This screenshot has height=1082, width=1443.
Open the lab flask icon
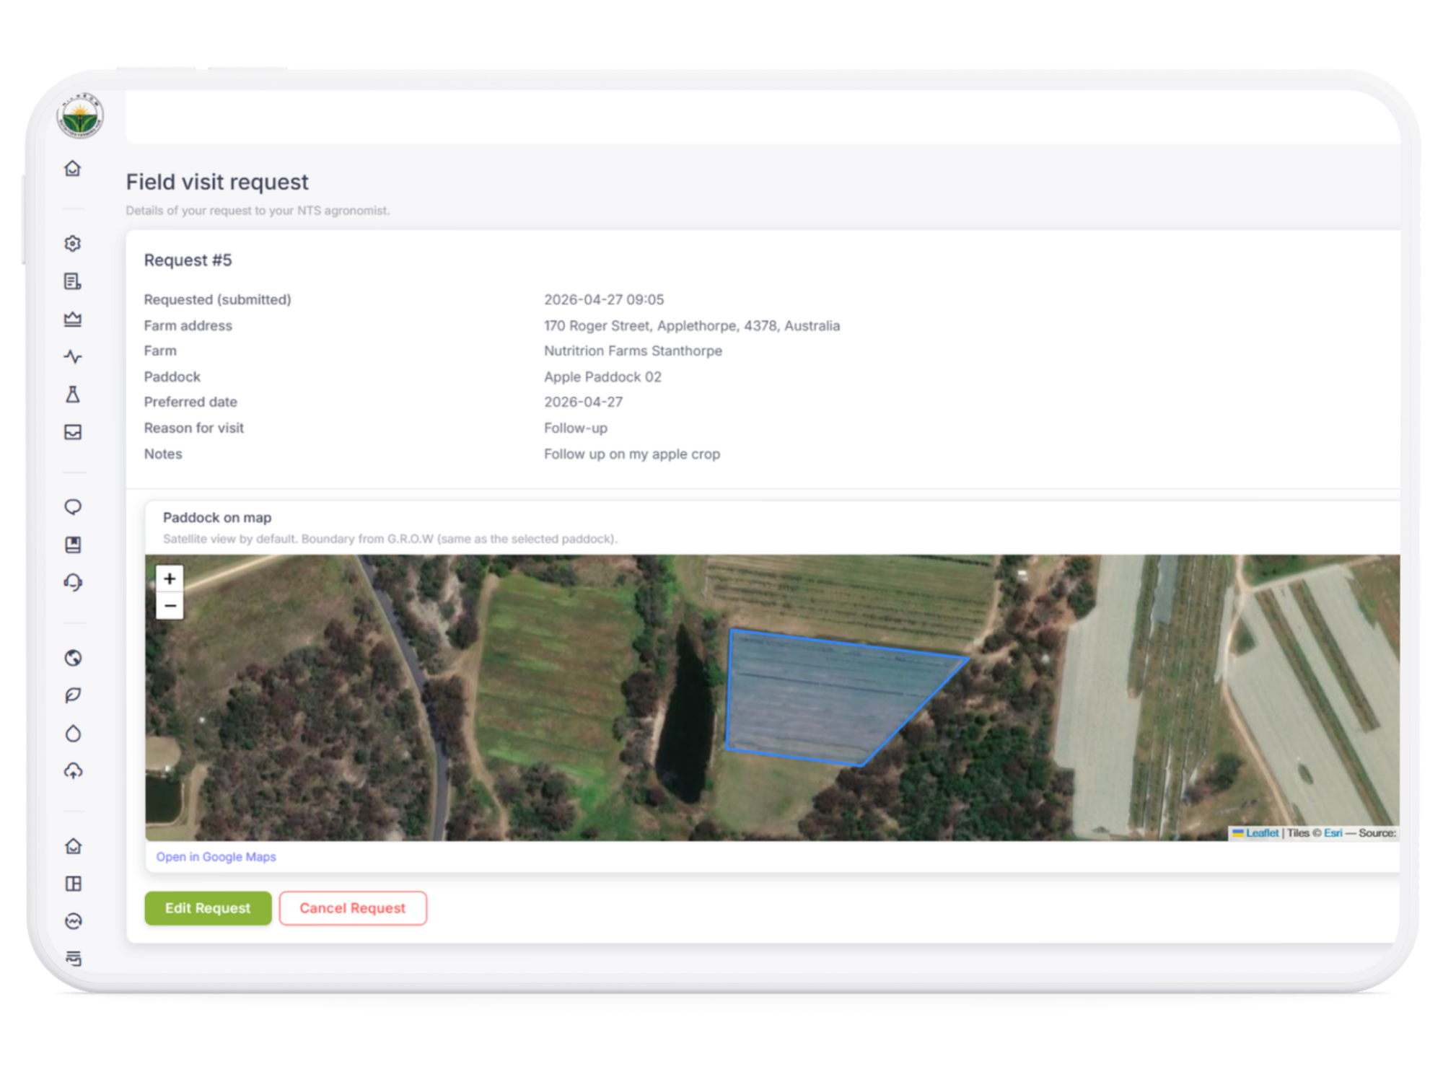[x=73, y=395]
